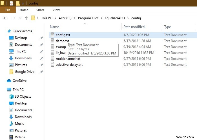This screenshot has width=197, height=140.
Task: Click the Google Drive folder icon
Action: click(11, 72)
